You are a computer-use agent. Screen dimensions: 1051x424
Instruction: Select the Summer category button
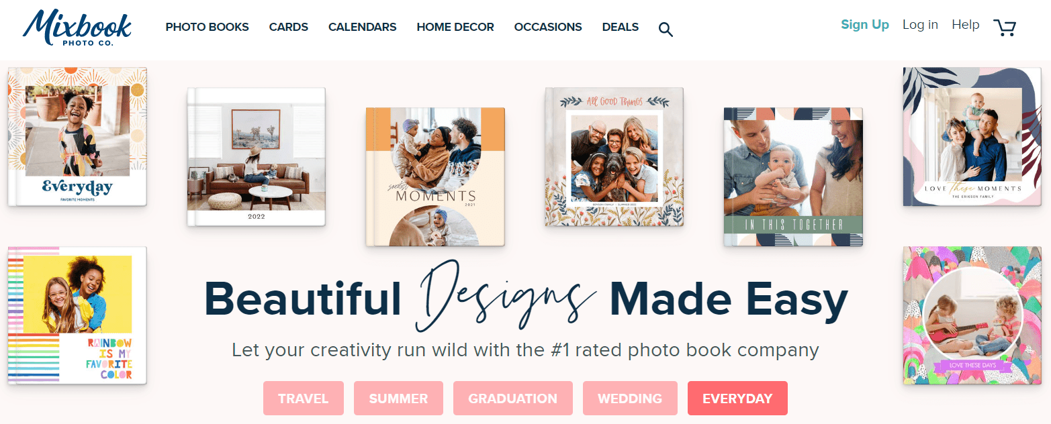pos(398,399)
